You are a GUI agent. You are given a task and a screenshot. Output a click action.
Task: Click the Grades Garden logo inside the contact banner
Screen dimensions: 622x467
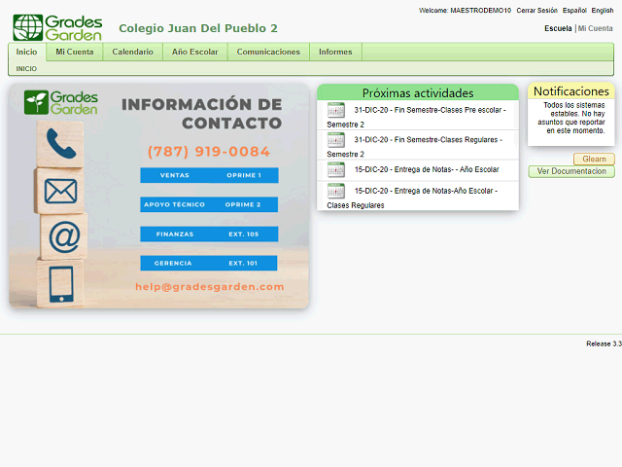tap(60, 102)
